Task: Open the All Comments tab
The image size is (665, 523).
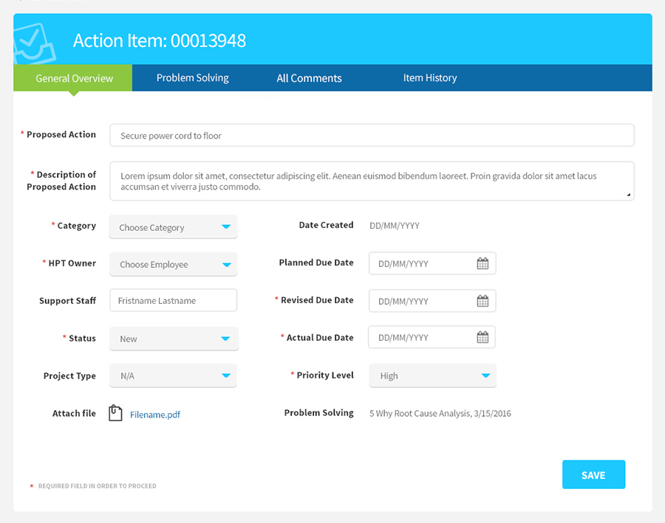Action: (309, 78)
